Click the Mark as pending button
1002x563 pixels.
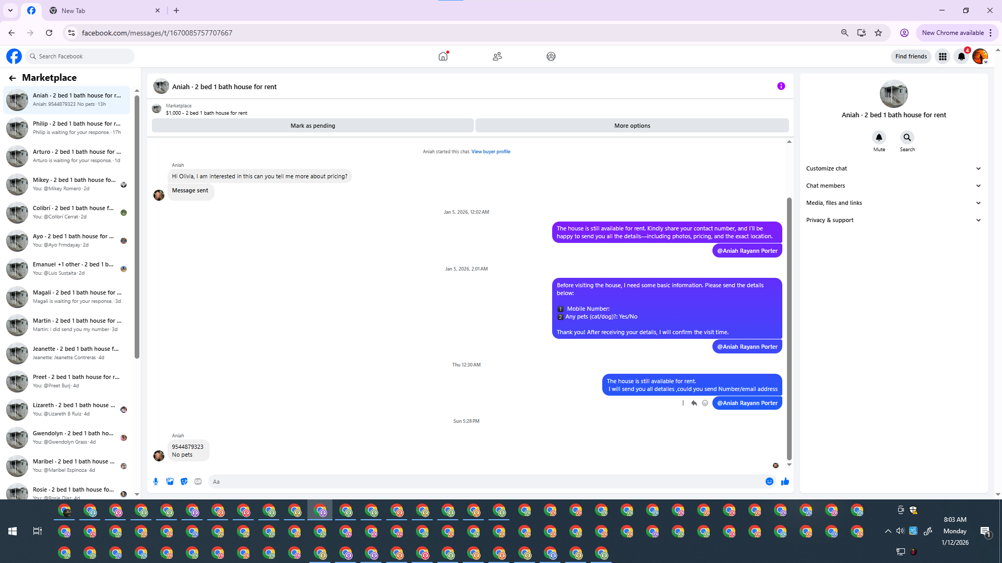(x=313, y=126)
